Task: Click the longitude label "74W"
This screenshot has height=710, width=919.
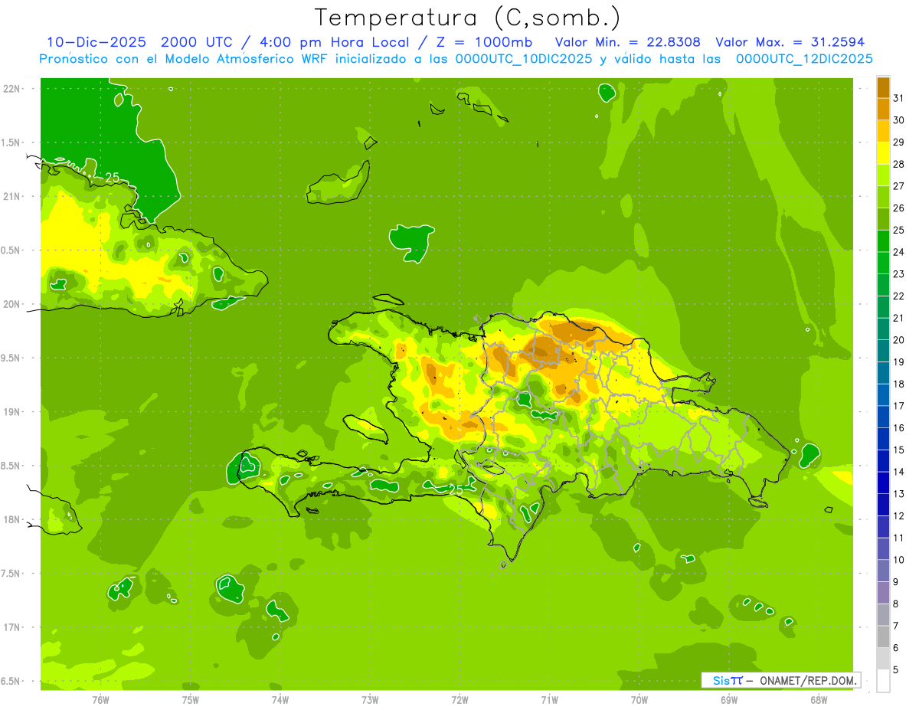Action: tap(280, 699)
